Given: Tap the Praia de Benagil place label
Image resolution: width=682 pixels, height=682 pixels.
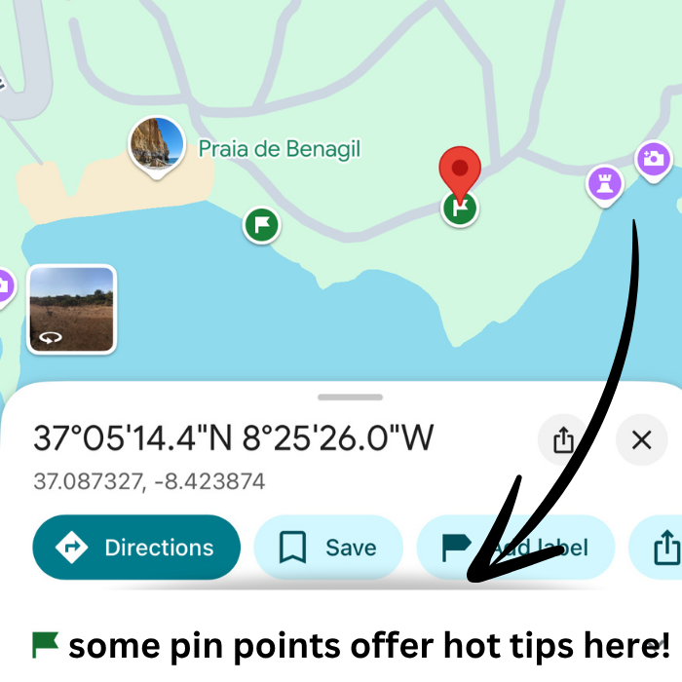Looking at the screenshot, I should coord(280,149).
